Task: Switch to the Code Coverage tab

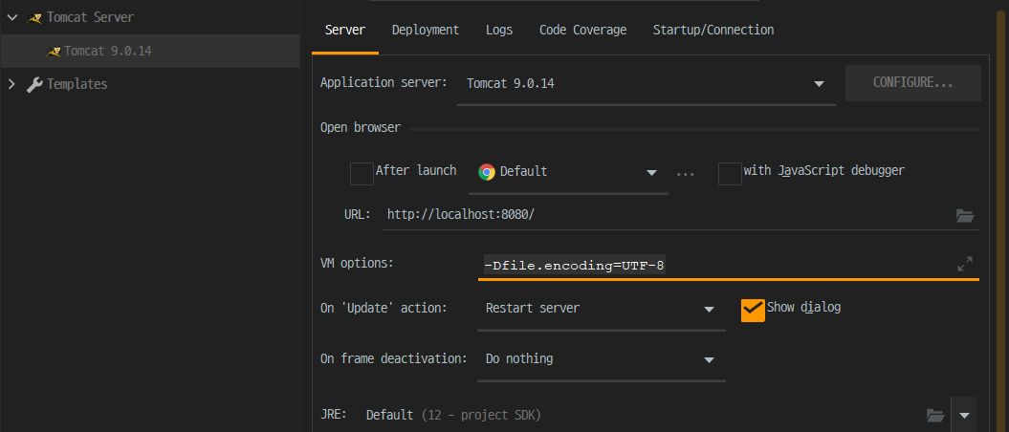Action: pos(583,31)
